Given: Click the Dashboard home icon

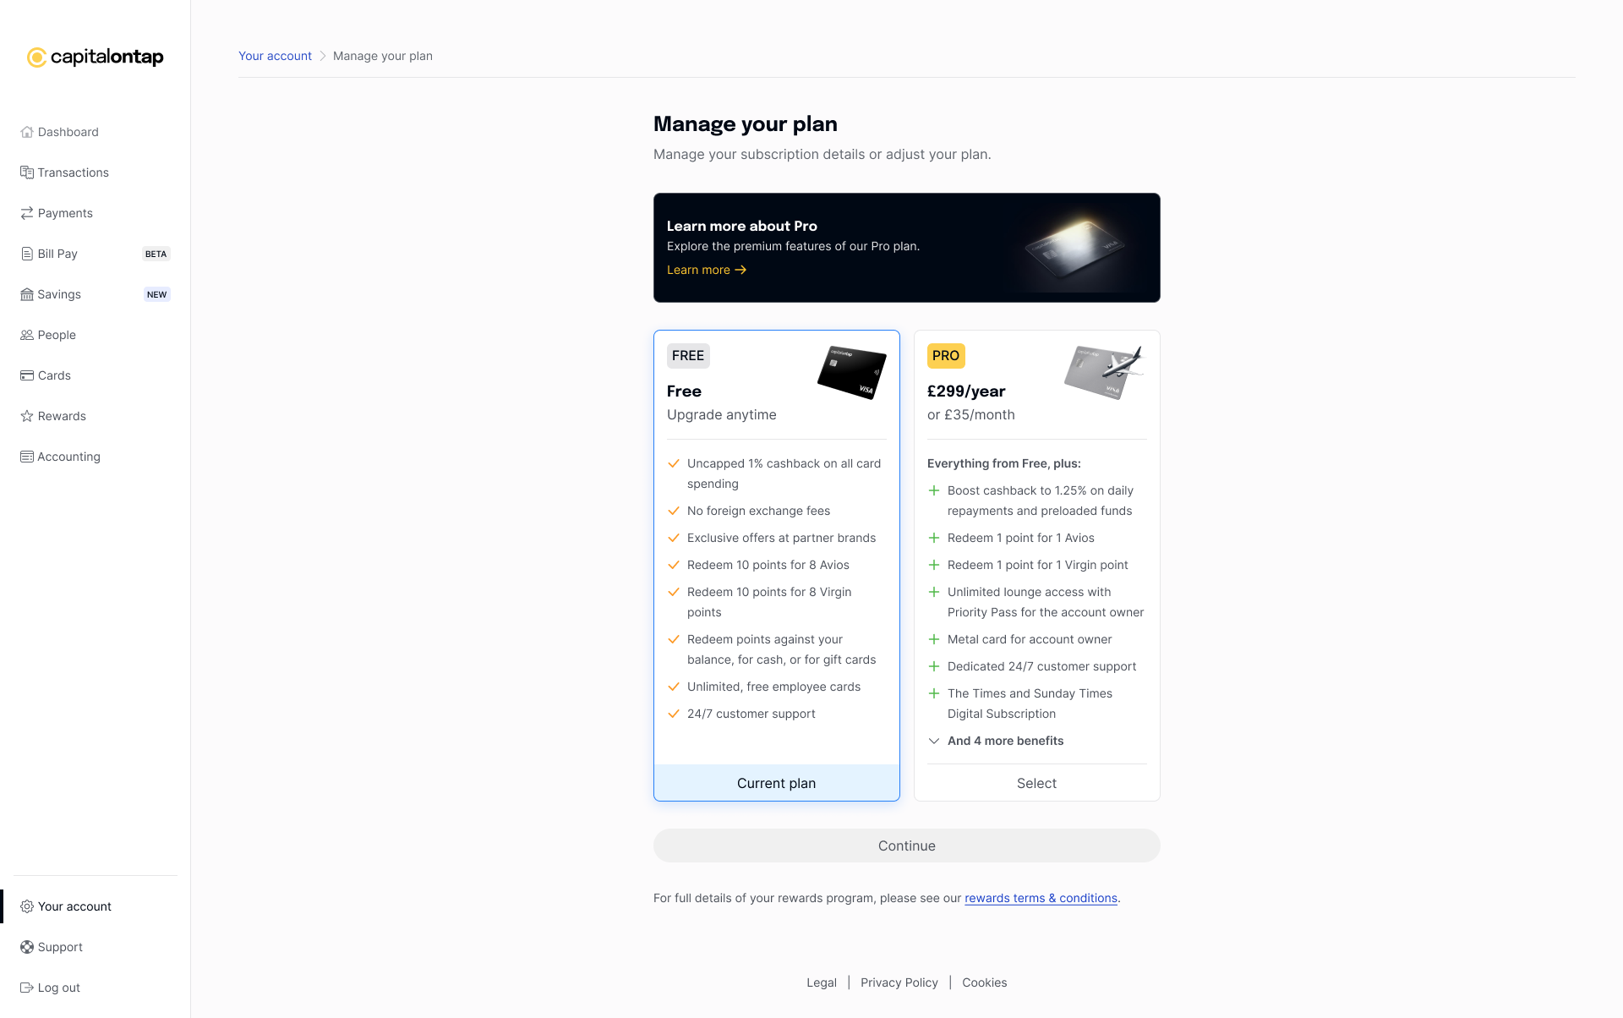Looking at the screenshot, I should coord(27,132).
